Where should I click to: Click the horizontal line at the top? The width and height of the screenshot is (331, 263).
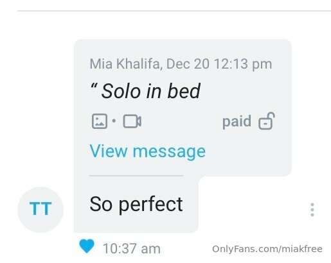[174, 10]
